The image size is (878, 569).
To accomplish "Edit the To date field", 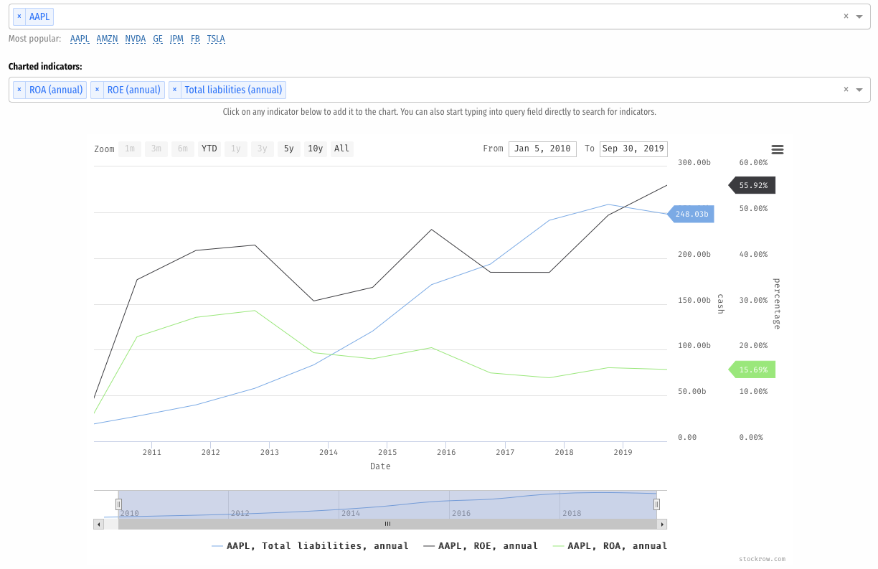I will pyautogui.click(x=633, y=149).
